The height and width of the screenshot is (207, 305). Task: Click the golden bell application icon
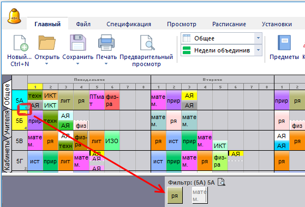pos(14,16)
